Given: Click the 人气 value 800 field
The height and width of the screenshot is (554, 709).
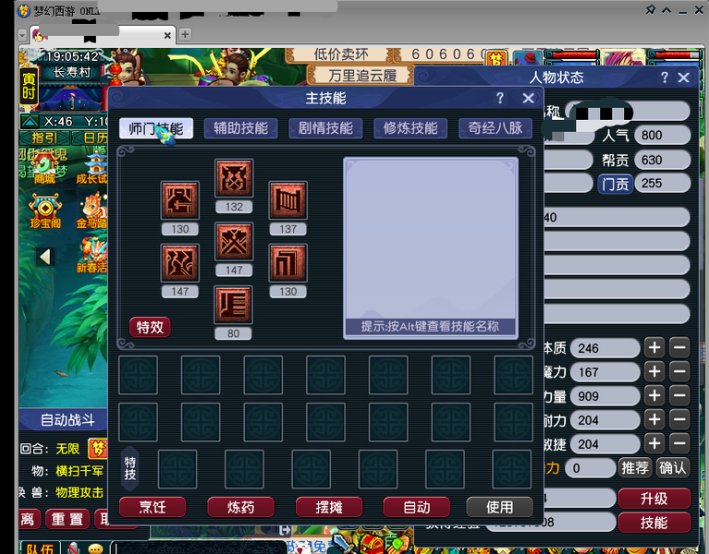Looking at the screenshot, I should 663,135.
